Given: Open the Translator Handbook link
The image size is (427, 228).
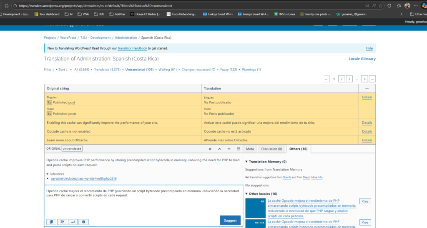Looking at the screenshot, I should 132,48.
